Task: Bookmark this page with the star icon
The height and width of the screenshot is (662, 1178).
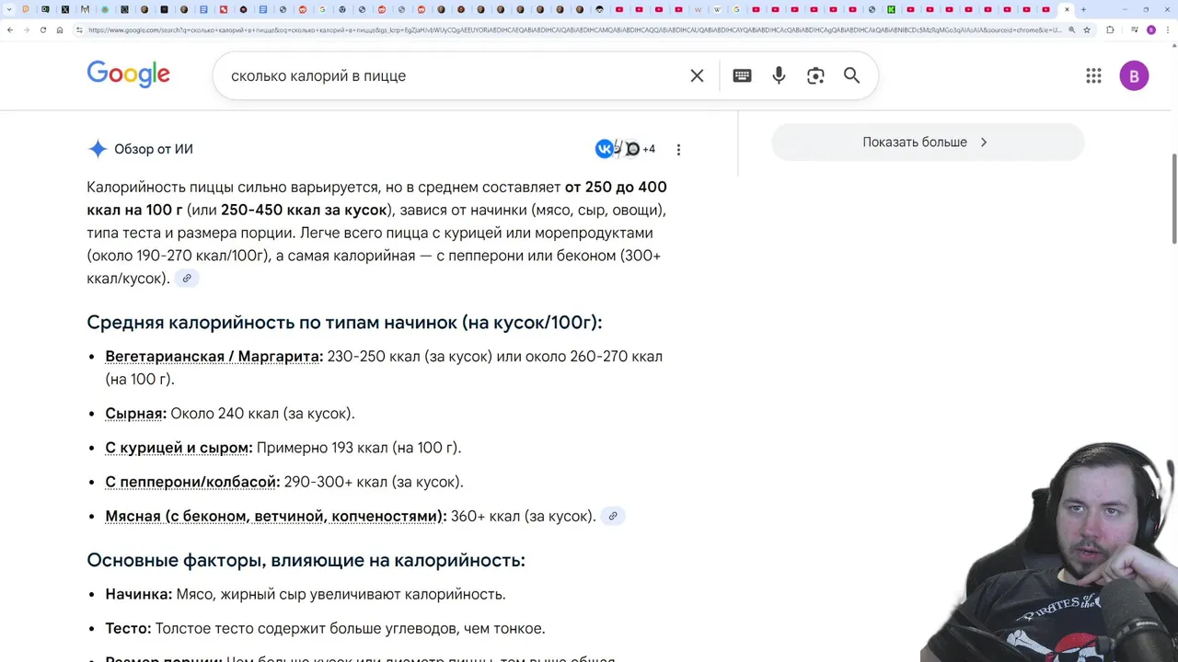Action: pos(1087,29)
